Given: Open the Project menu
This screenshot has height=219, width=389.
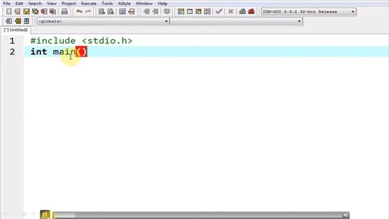Looking at the screenshot, I should [69, 4].
